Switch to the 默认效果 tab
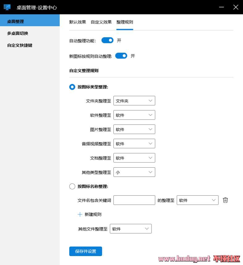Image resolution: width=243 pixels, height=265 pixels. coord(78,22)
